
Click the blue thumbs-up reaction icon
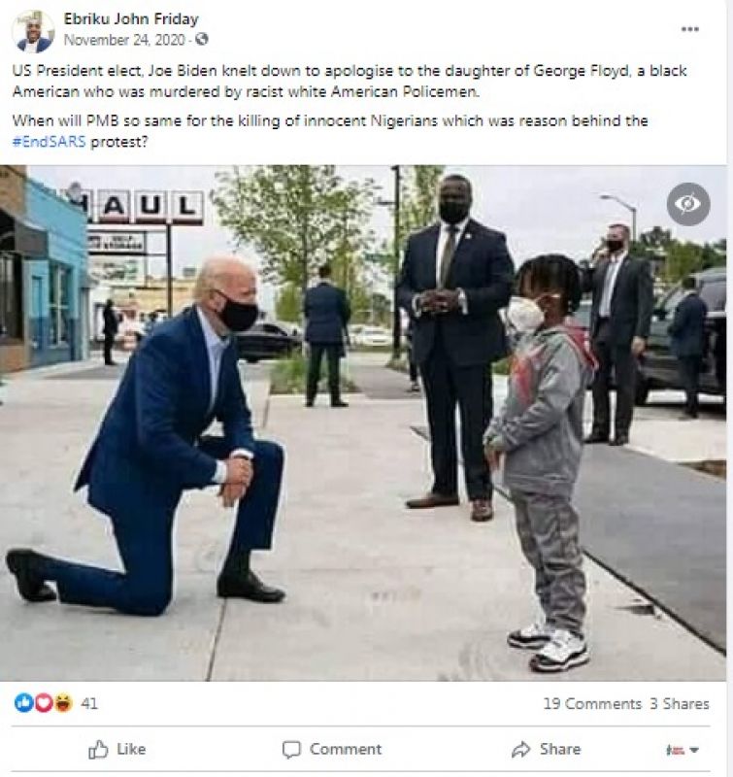[23, 702]
